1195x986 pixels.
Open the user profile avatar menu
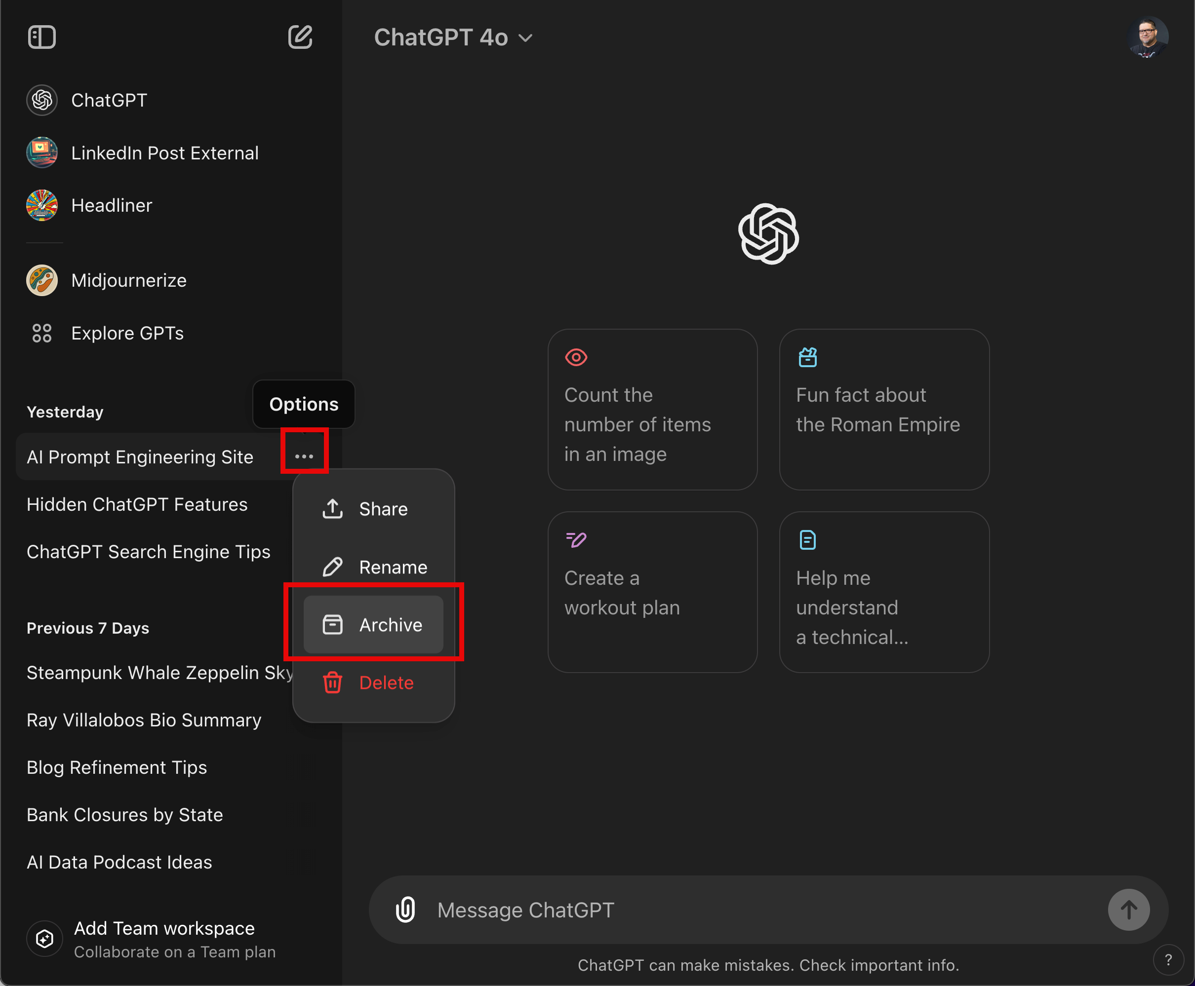click(1147, 38)
